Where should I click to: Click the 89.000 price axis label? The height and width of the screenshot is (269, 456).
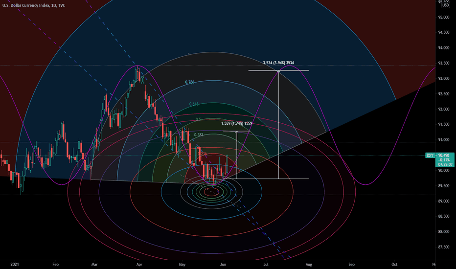(x=443, y=201)
